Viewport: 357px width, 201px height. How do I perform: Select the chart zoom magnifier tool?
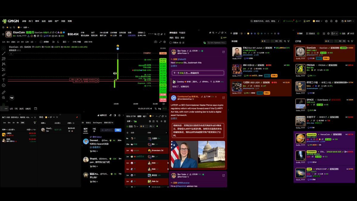4,97
